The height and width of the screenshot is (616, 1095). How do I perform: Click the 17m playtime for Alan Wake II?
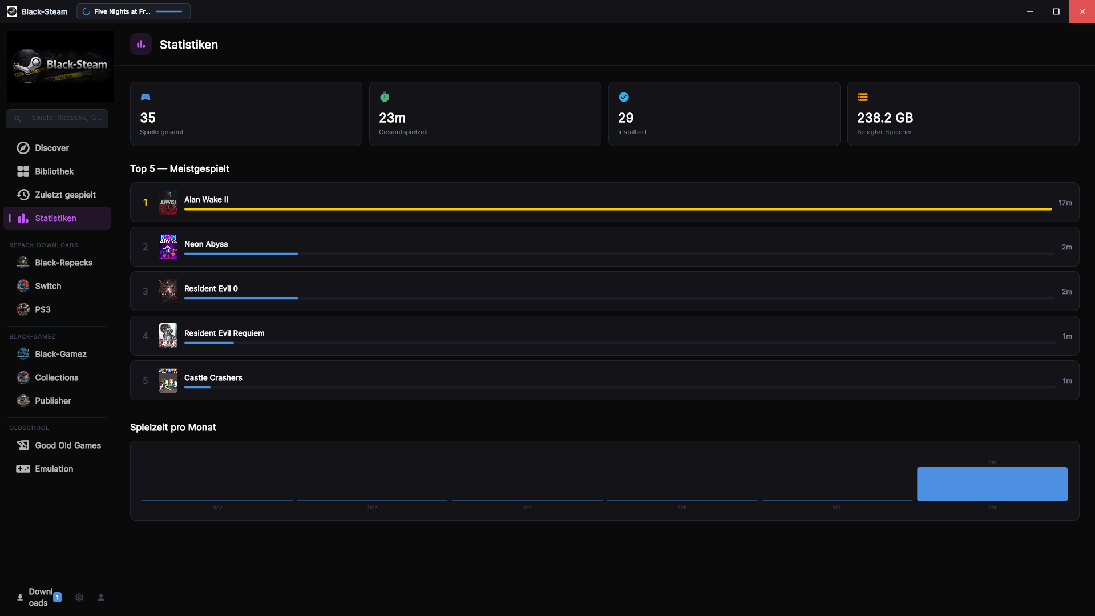coord(1065,203)
